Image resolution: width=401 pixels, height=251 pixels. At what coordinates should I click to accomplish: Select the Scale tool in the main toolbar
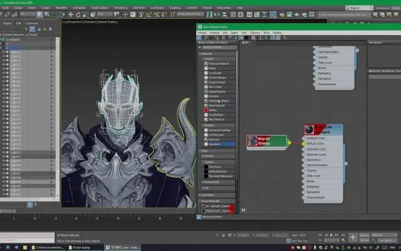[x=85, y=14]
